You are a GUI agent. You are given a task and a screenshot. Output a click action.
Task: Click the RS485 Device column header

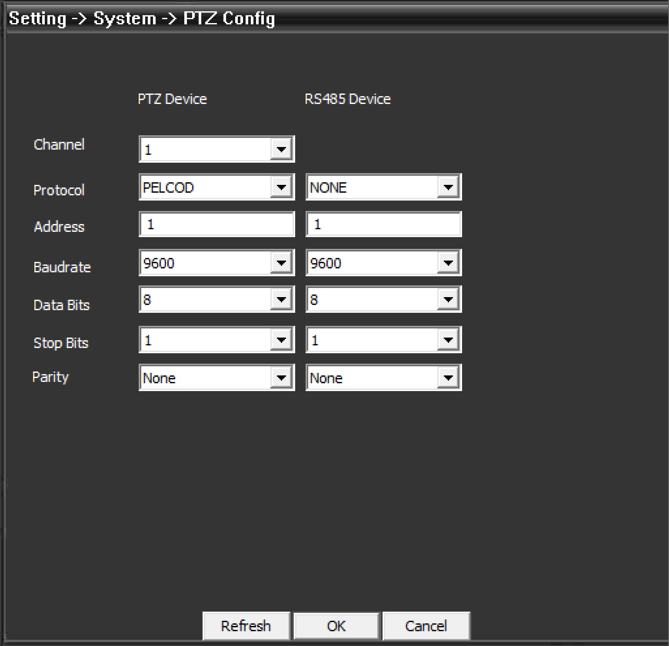[347, 99]
